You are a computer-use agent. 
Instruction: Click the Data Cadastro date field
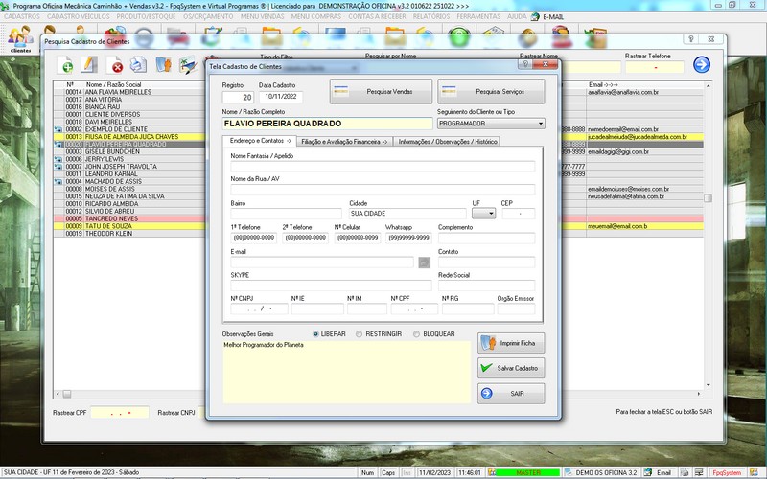(281, 97)
